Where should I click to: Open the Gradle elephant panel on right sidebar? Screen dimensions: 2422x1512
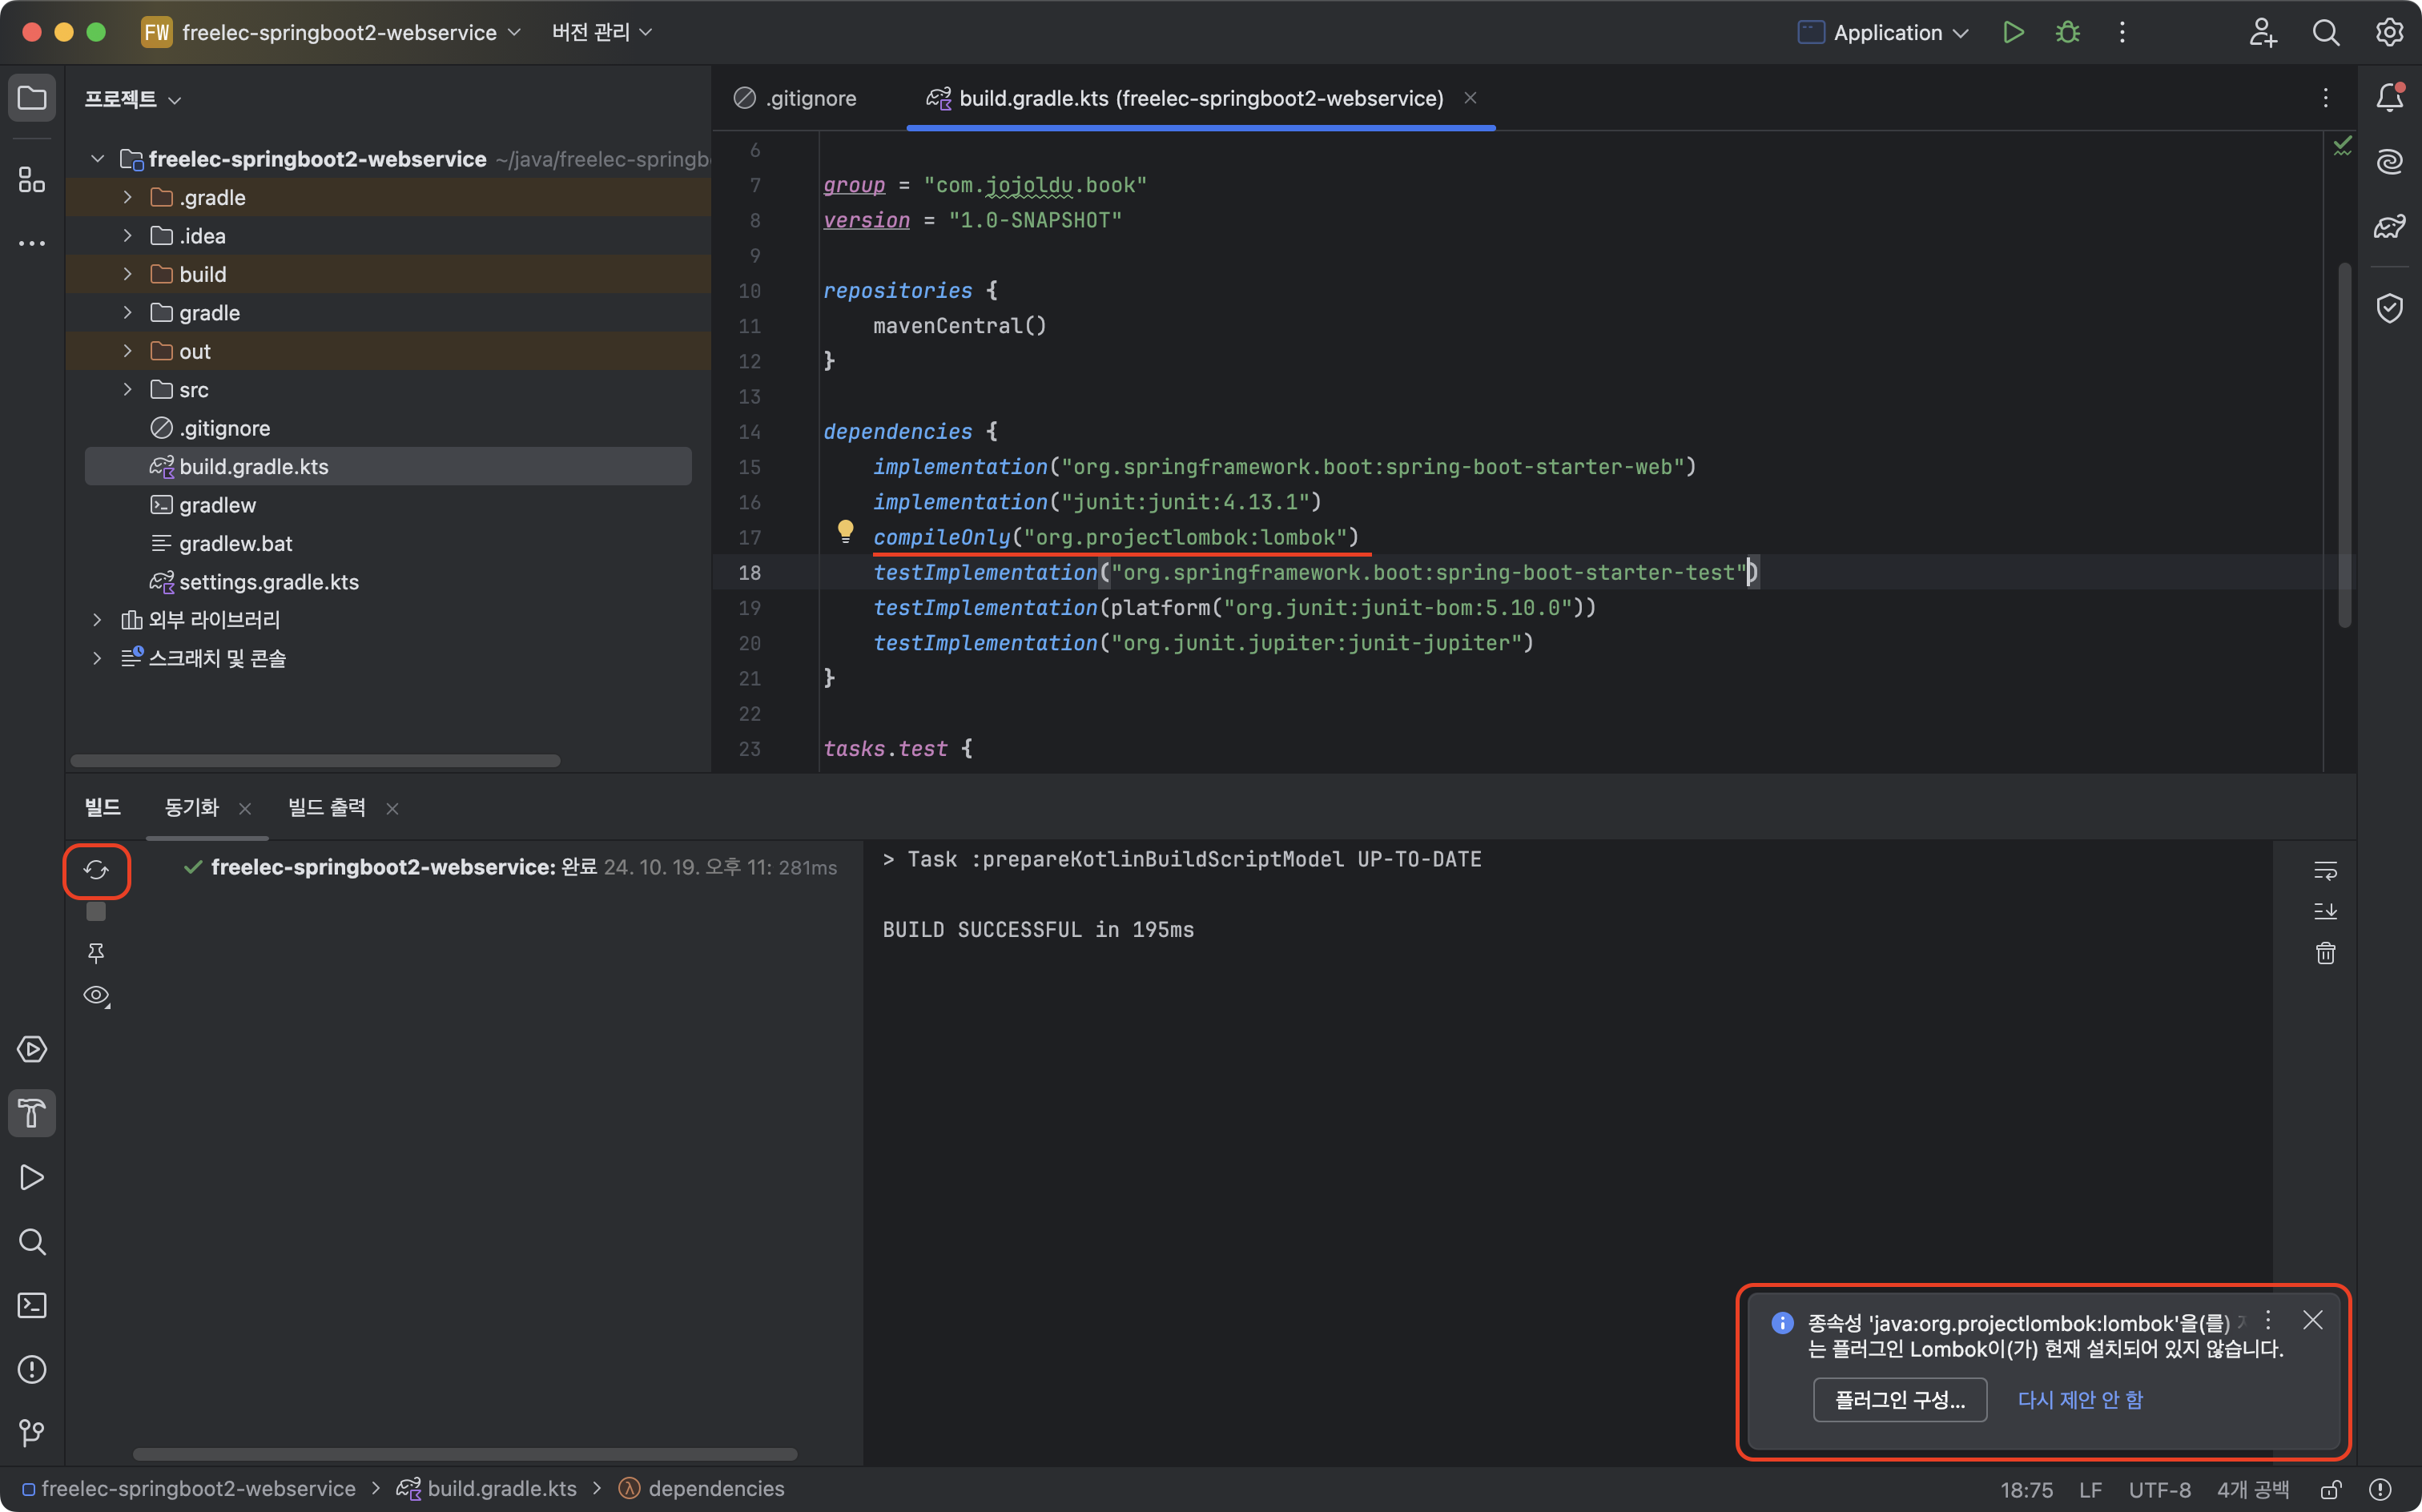pyautogui.click(x=2389, y=226)
